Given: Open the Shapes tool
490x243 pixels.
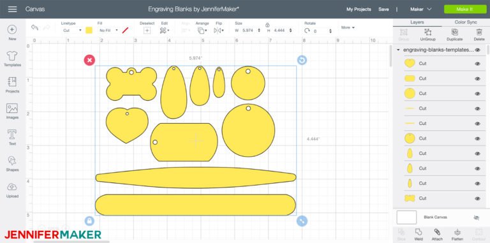Looking at the screenshot, I should (x=12, y=164).
